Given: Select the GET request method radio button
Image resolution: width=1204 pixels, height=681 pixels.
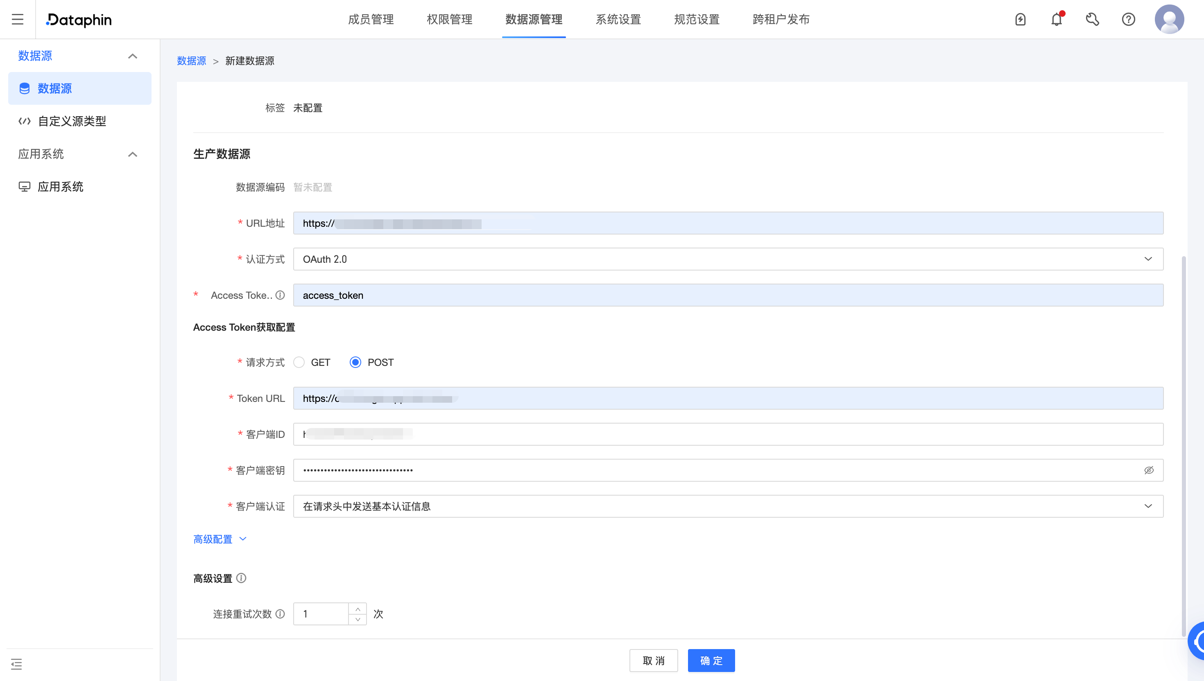Looking at the screenshot, I should pos(299,362).
